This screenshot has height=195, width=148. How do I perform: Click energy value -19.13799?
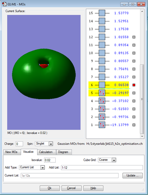[120, 125]
